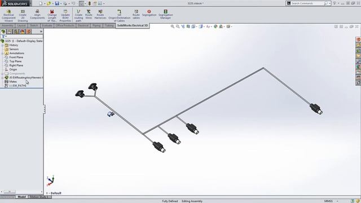Click the Open file icon
The width and height of the screenshot is (361, 203).
49,3
